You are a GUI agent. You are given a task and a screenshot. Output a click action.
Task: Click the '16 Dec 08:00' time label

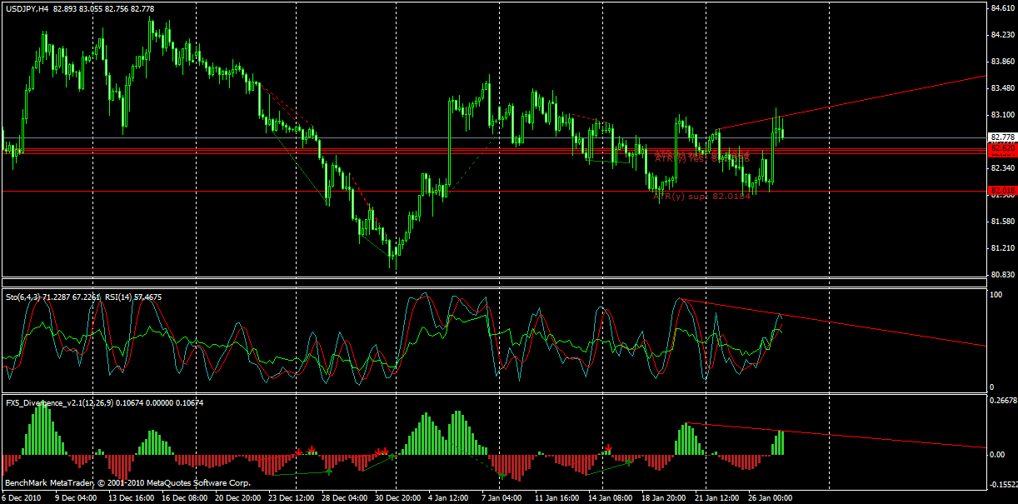coord(184,497)
